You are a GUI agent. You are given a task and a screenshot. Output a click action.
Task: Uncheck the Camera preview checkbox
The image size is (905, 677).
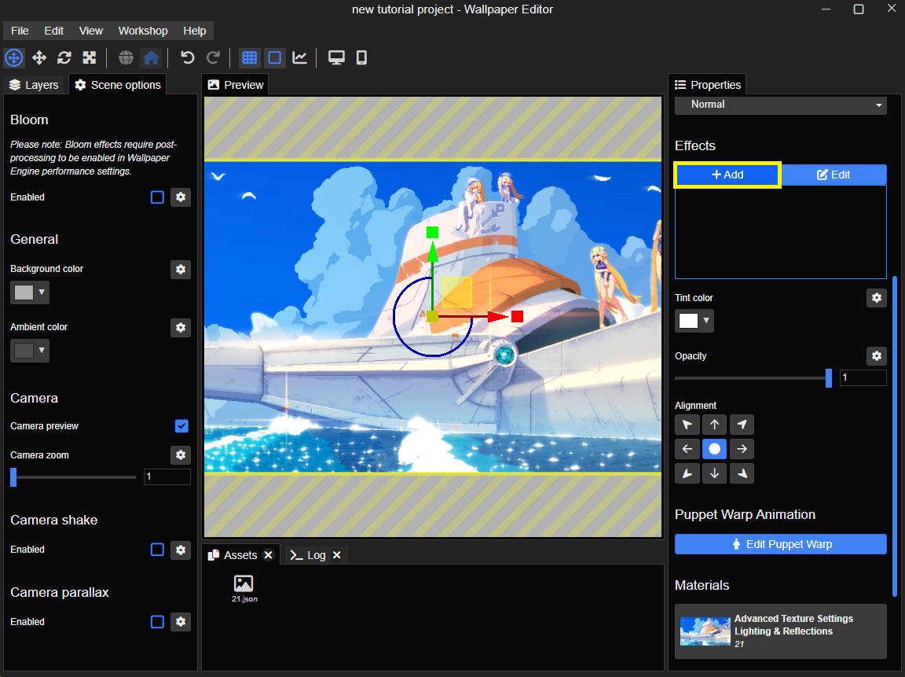(181, 426)
